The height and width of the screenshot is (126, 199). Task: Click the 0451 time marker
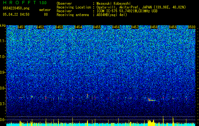21,27
